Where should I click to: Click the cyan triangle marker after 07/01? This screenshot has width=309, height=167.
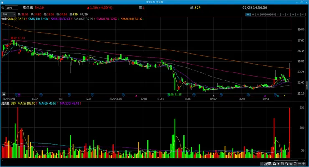[x=278, y=96]
